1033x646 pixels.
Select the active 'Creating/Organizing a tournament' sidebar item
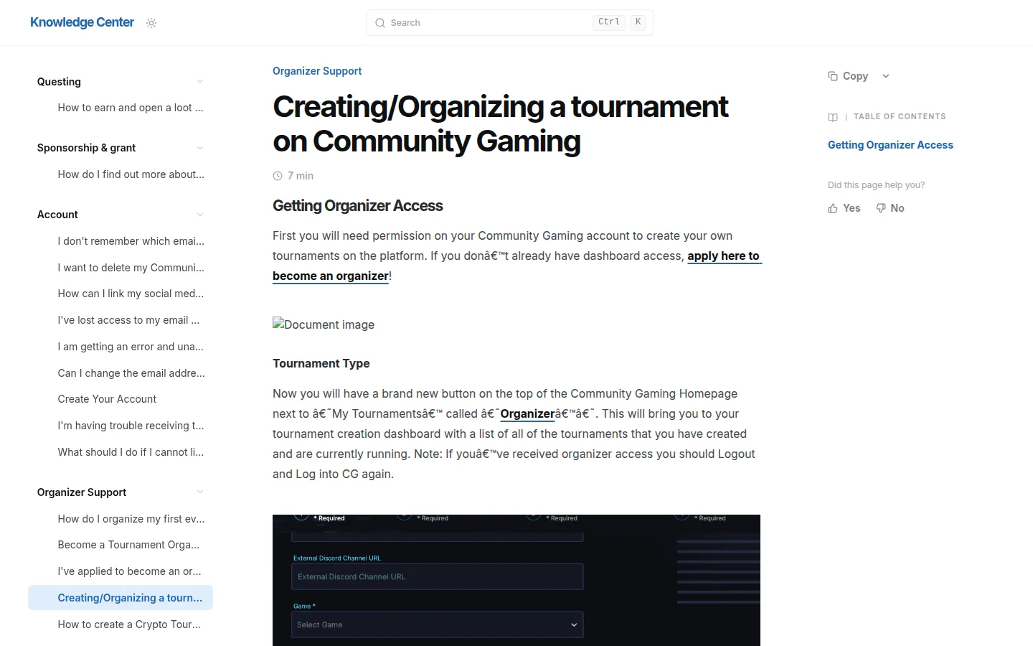(121, 598)
